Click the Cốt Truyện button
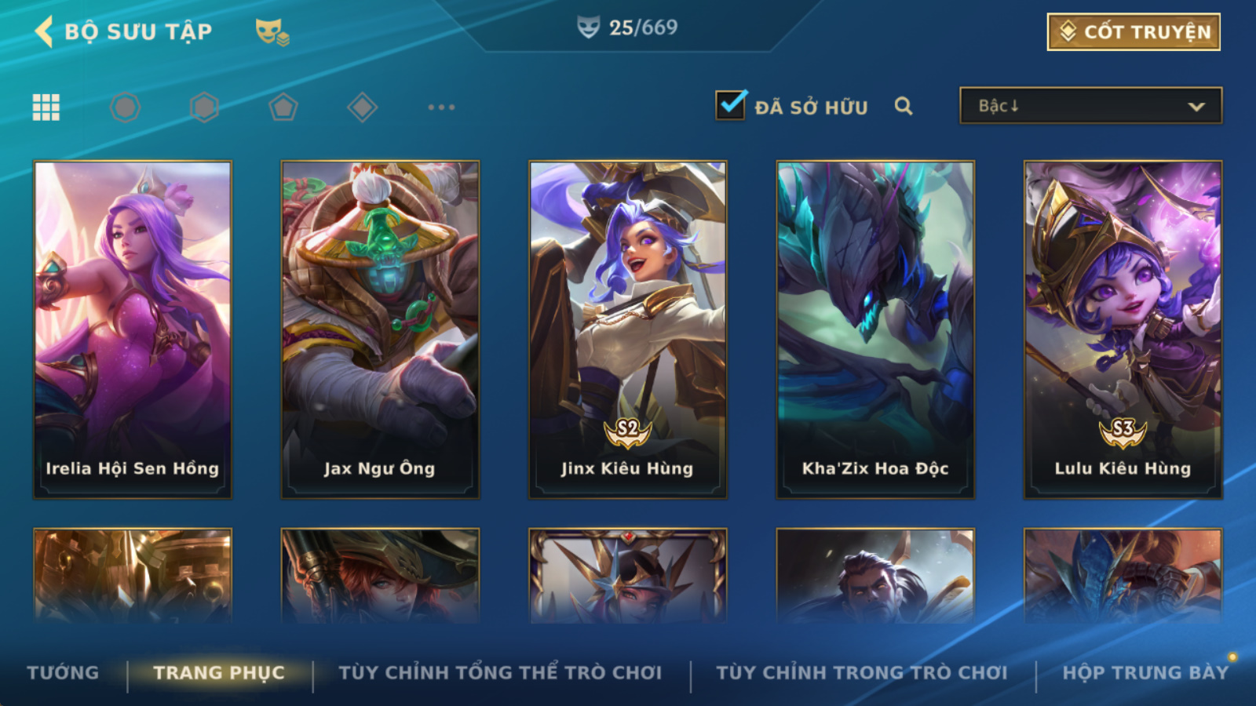1256x706 pixels. [x=1134, y=32]
